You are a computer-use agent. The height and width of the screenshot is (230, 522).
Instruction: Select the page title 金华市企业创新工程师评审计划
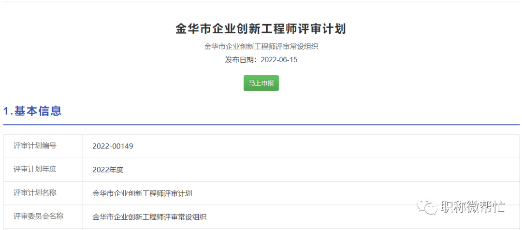261,29
